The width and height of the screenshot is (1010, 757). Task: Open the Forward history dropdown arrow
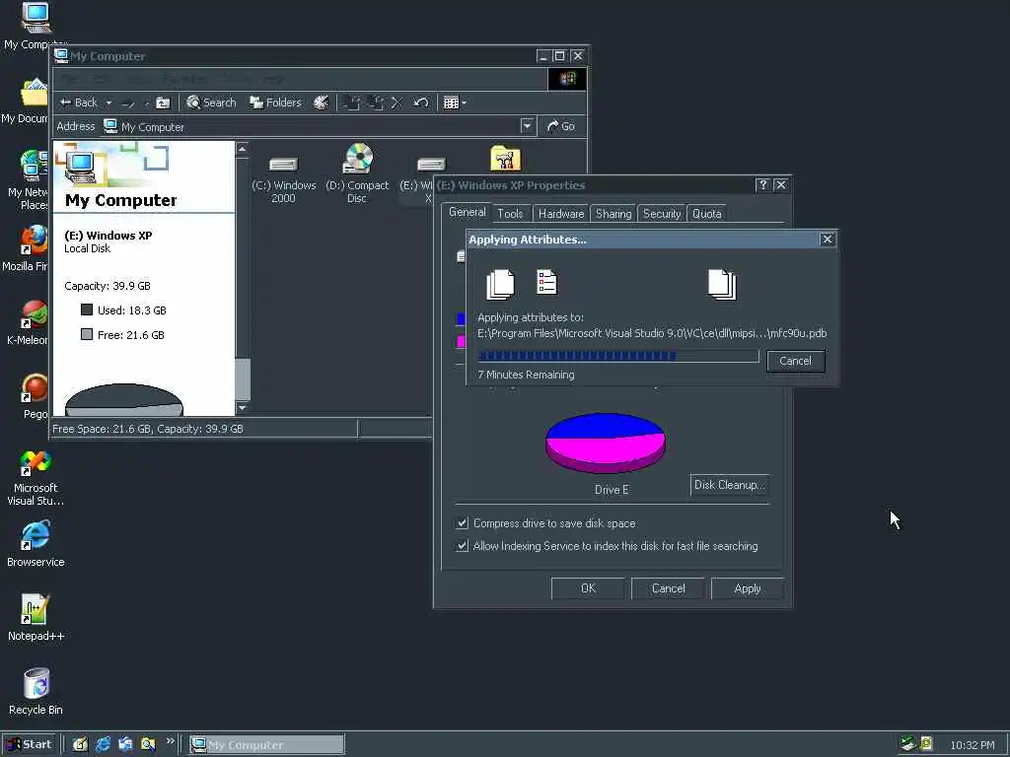point(146,103)
